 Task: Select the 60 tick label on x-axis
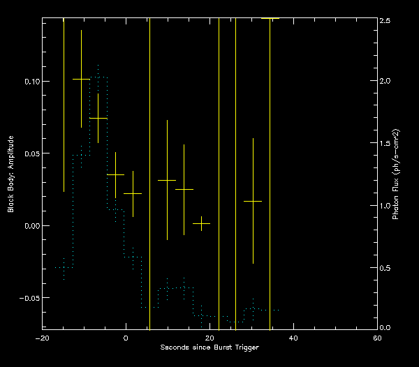coord(377,338)
